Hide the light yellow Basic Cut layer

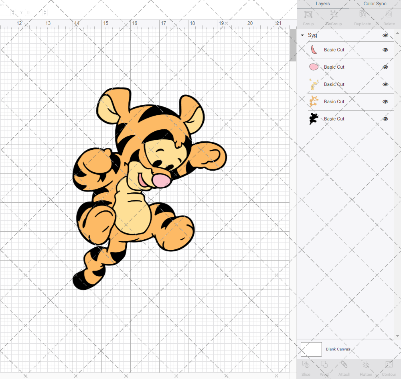pyautogui.click(x=385, y=84)
